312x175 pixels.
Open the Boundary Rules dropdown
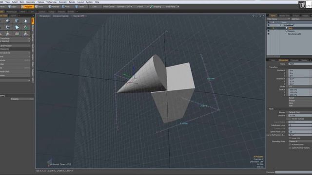click(x=300, y=141)
